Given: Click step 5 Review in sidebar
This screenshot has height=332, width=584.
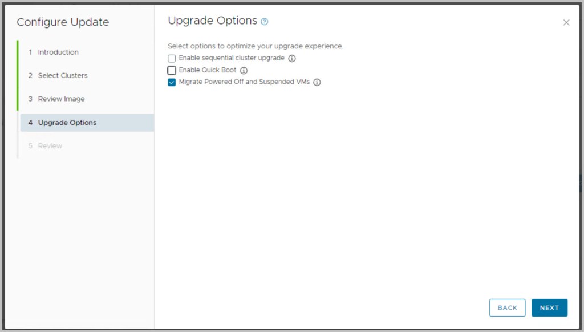Looking at the screenshot, I should click(50, 146).
